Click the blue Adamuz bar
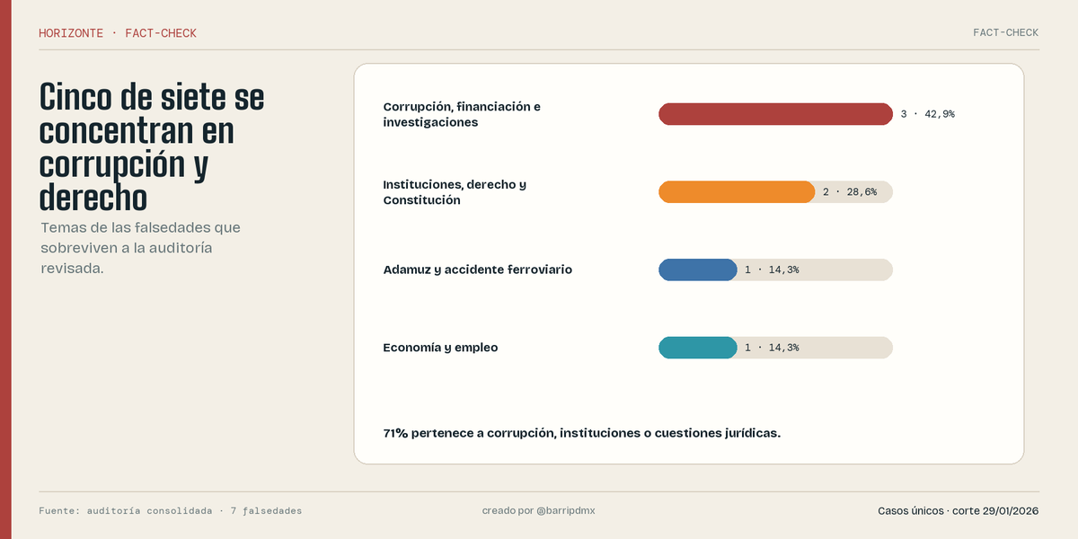 pyautogui.click(x=698, y=269)
